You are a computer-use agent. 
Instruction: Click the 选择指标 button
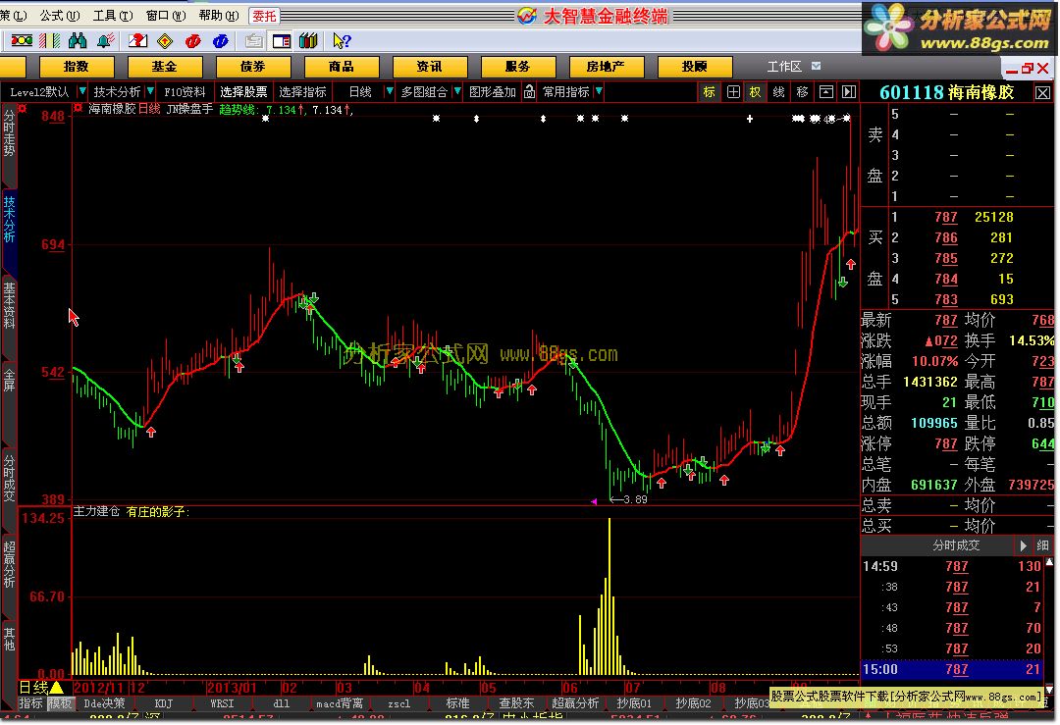pos(302,92)
